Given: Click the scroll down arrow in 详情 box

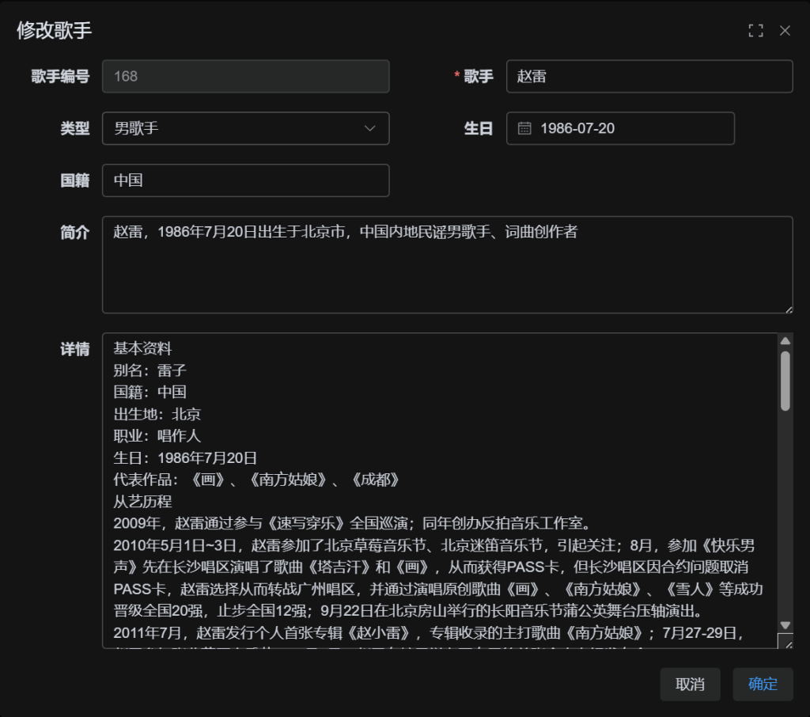Looking at the screenshot, I should (x=785, y=624).
